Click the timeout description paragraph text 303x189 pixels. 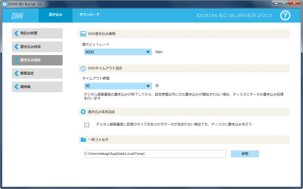pos(184,96)
